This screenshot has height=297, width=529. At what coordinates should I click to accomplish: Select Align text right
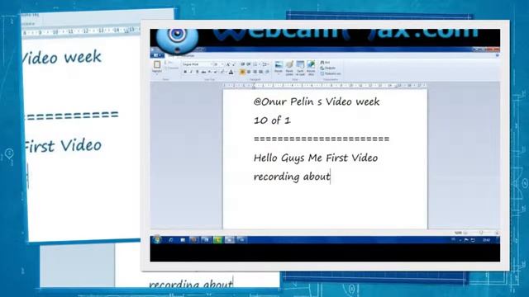[x=255, y=72]
